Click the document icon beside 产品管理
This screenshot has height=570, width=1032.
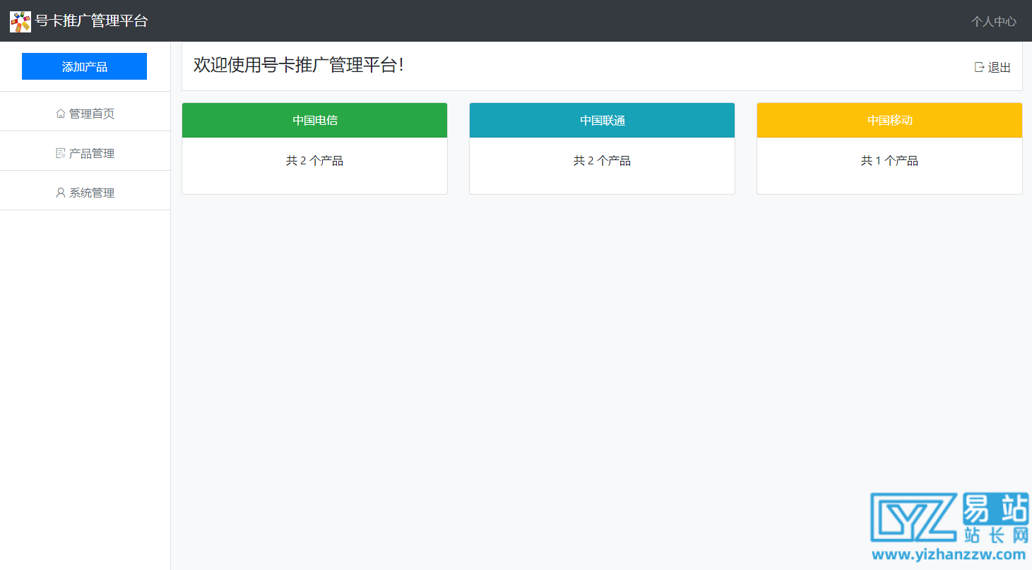61,153
